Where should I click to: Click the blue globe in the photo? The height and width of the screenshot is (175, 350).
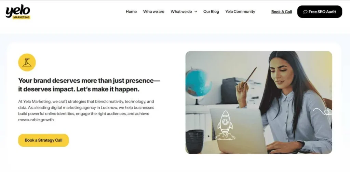tap(198, 83)
